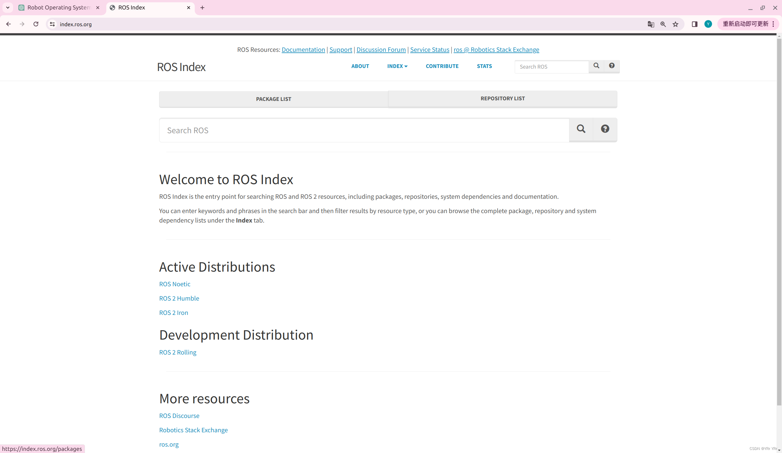This screenshot has height=453, width=782.
Task: Select the REPOSITORY LIST tab
Action: click(x=502, y=98)
